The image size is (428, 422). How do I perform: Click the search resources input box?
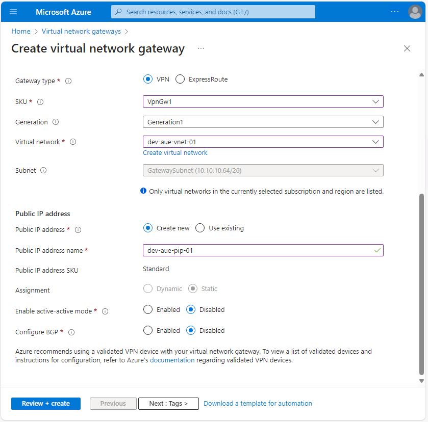(213, 11)
